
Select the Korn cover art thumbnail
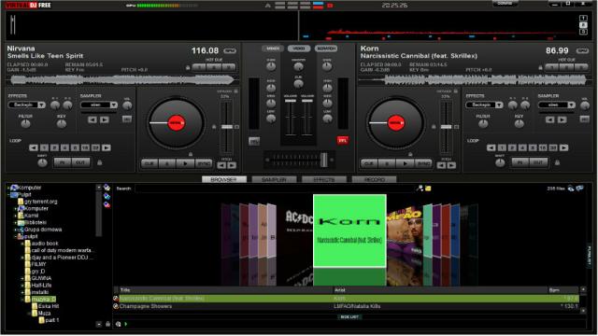(x=349, y=231)
